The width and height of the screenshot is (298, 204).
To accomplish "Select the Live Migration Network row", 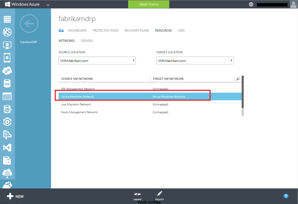I will 150,104.
